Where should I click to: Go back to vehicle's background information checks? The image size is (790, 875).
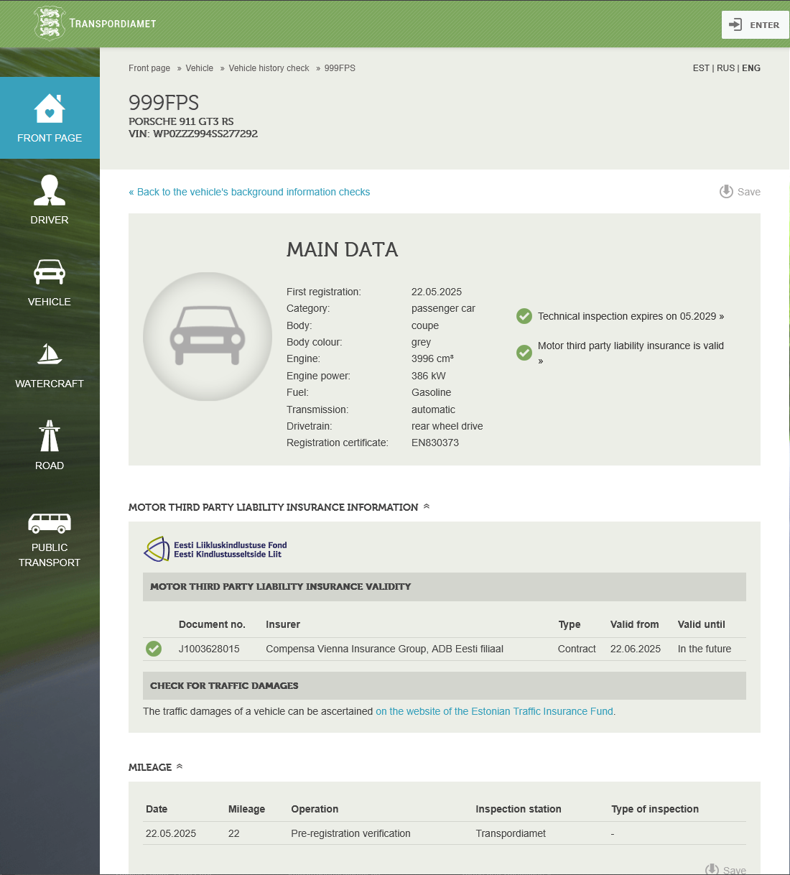pos(249,192)
